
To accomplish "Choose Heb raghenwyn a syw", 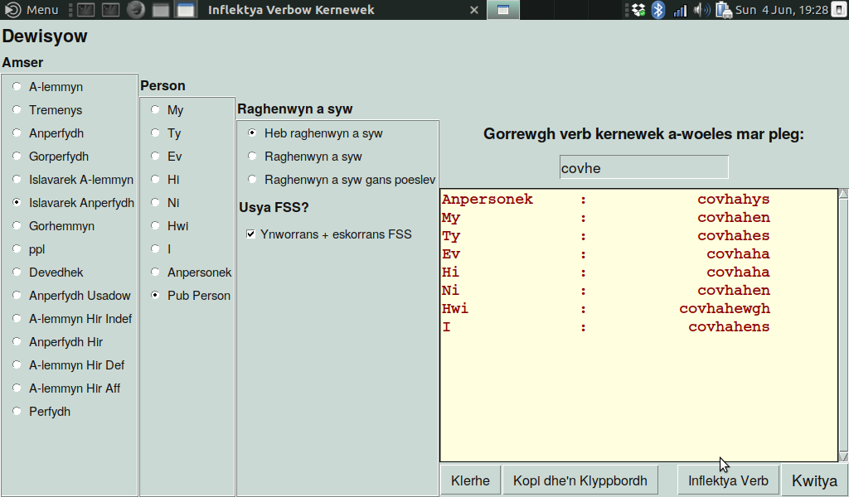I will pyautogui.click(x=252, y=133).
